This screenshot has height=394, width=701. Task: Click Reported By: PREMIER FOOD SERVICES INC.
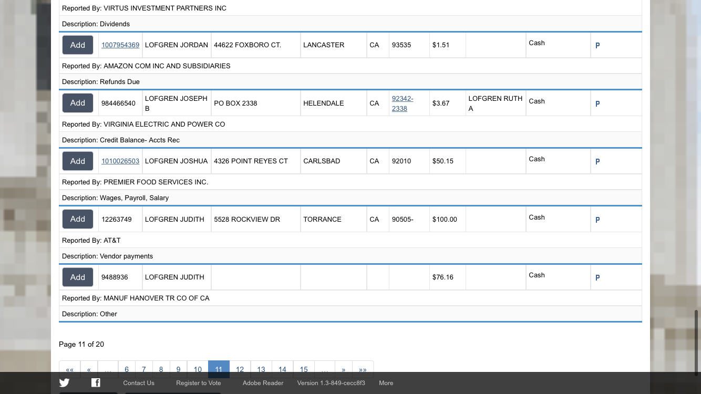pos(135,182)
